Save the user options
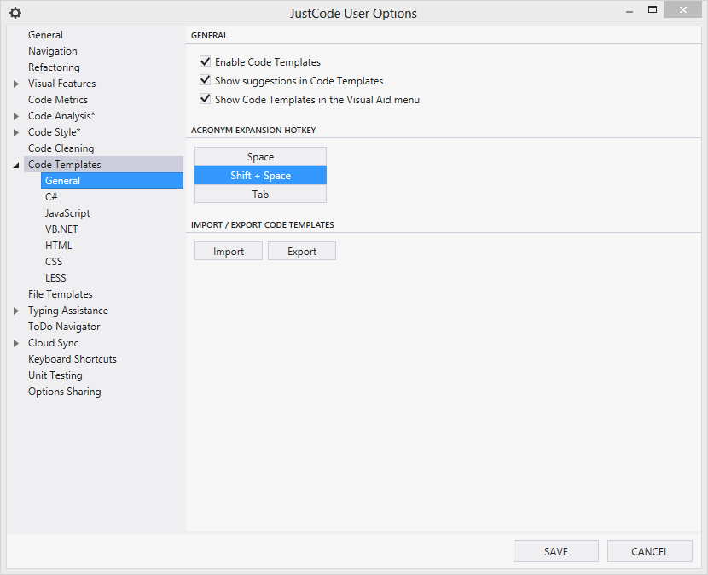The image size is (708, 575). [x=556, y=551]
